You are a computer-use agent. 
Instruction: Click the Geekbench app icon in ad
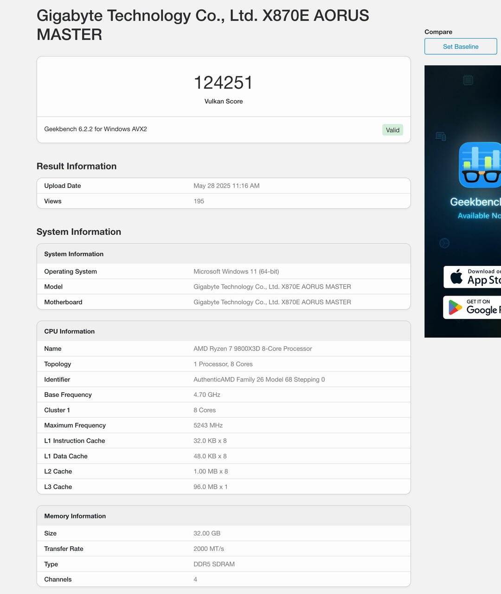(x=480, y=165)
